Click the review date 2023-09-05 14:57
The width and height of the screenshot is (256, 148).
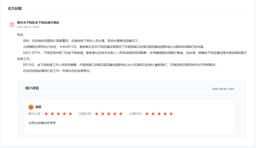point(223,89)
